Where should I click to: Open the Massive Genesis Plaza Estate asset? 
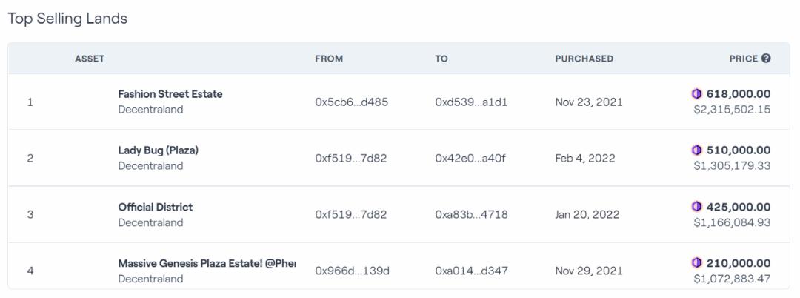click(x=207, y=263)
